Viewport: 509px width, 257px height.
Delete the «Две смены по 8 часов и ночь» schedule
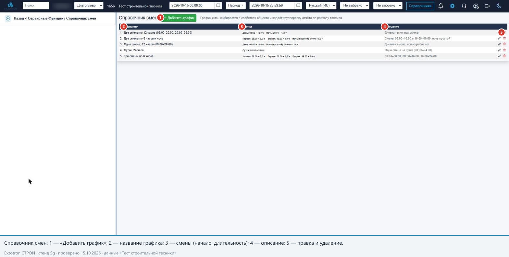[504, 39]
